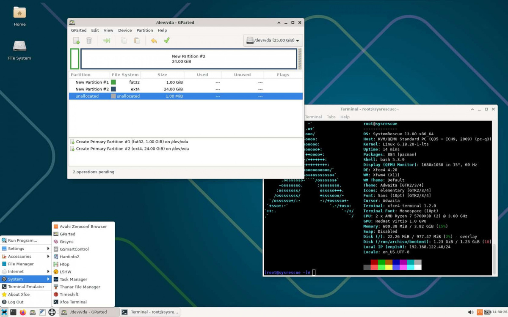This screenshot has width=508, height=317.
Task: Delete the selected partition with the trash icon
Action: 90,40
